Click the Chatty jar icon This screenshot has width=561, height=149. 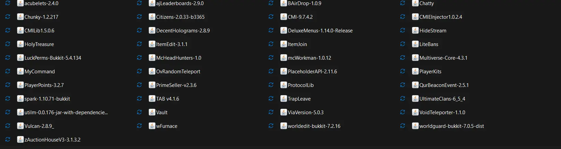[415, 3]
